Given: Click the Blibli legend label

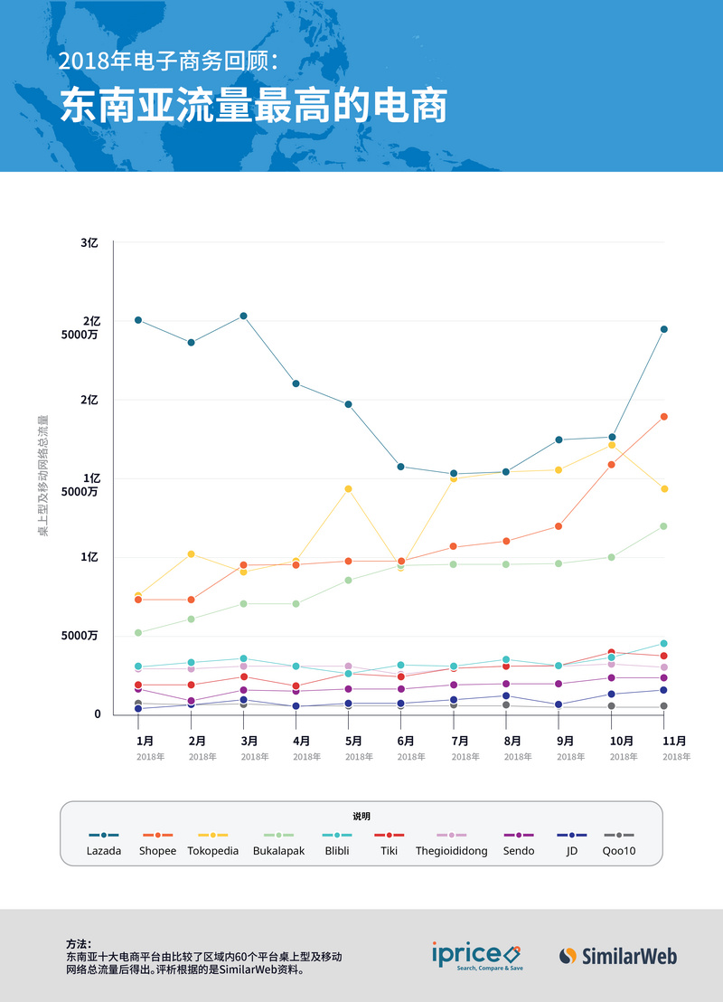Looking at the screenshot, I should 337,851.
